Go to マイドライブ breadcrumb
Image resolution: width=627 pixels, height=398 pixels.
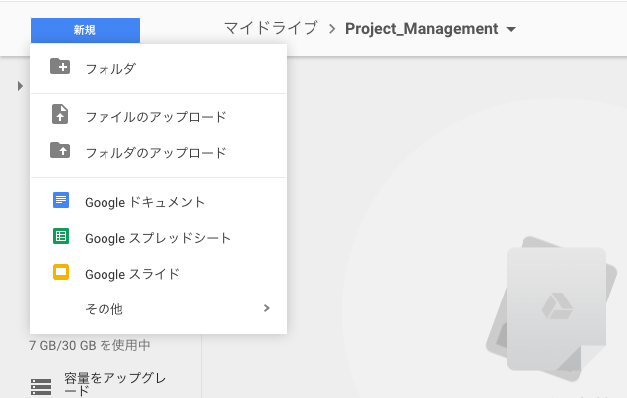tap(271, 29)
